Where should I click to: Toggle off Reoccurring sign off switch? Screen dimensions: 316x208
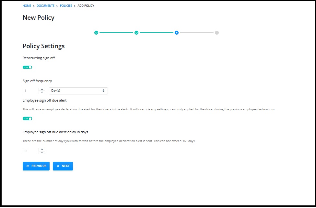[28, 67]
